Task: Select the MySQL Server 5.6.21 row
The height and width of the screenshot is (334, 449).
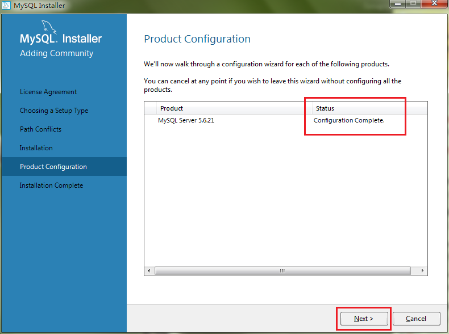Action: point(186,120)
